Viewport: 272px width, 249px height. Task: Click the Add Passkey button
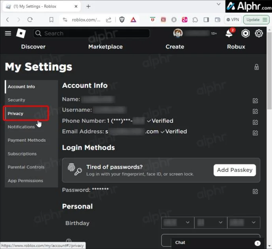tap(235, 170)
